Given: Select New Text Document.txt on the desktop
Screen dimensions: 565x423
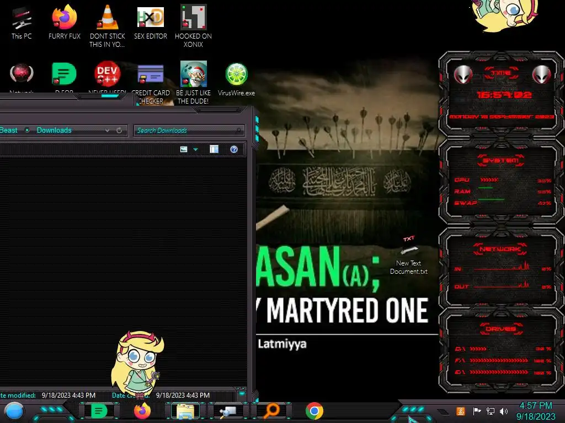Looking at the screenshot, I should point(409,256).
